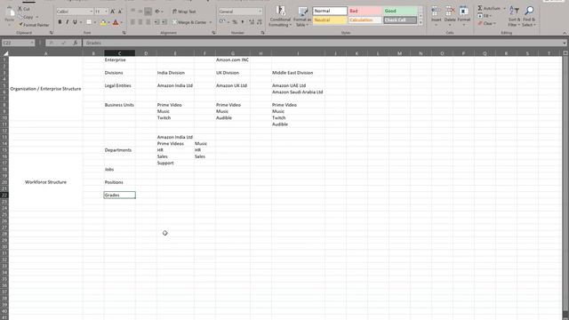Open the Calibri font name dropdown

click(91, 12)
